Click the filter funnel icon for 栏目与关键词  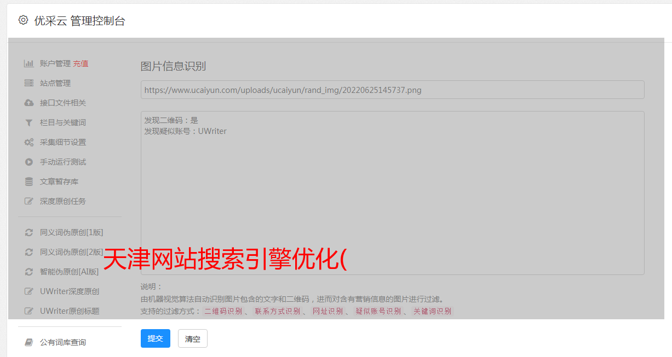click(29, 122)
